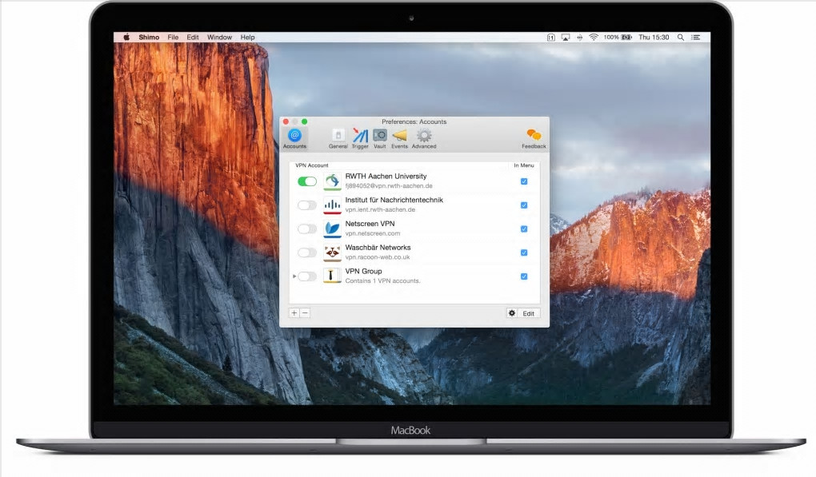Open the Shimo application menu
Image resolution: width=816 pixels, height=477 pixels.
point(149,38)
